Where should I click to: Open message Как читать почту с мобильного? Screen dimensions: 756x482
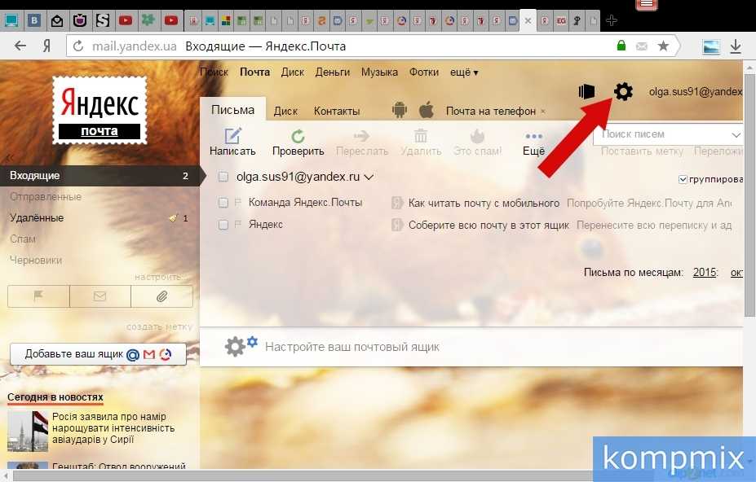point(484,204)
